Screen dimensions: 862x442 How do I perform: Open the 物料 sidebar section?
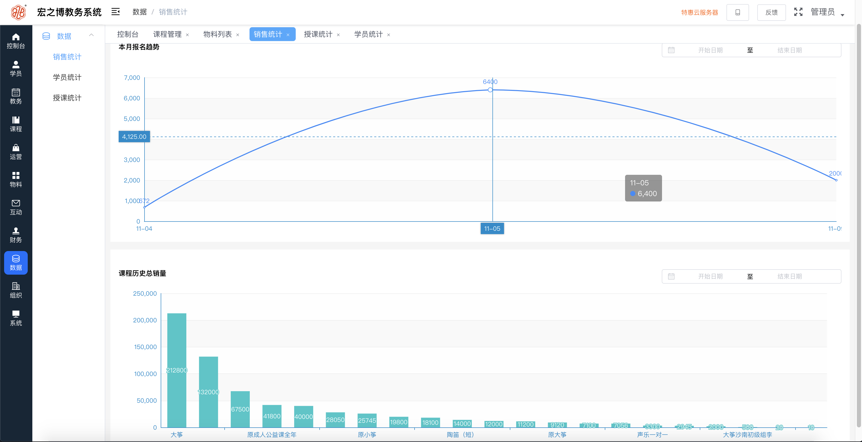pos(16,180)
